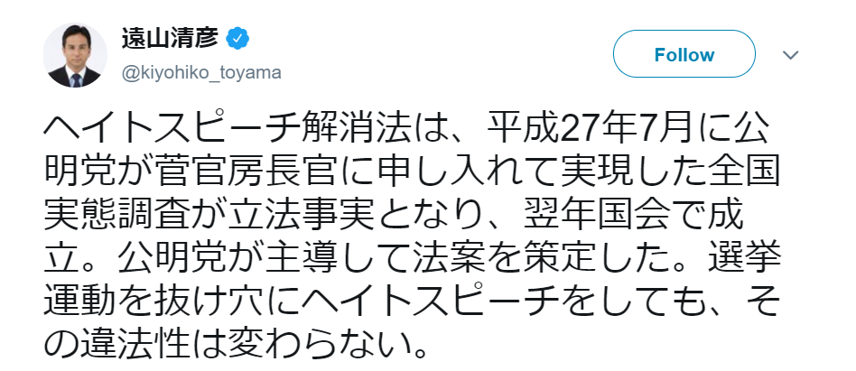856x371 pixels.
Task: Click the blue verified badge icon
Action: coord(238,39)
